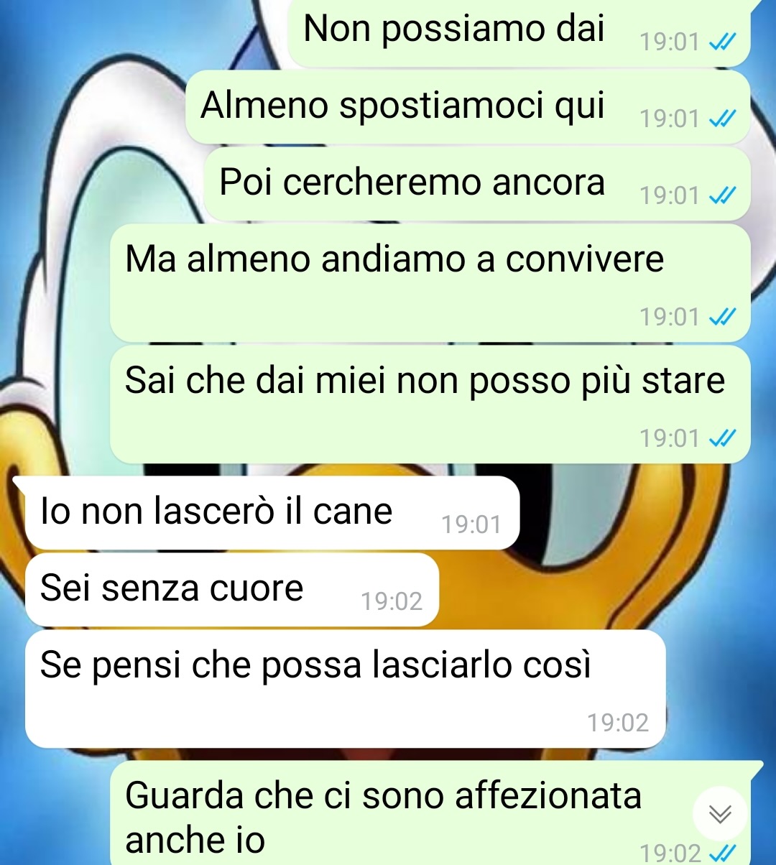Select received message 'Sei senza cuore'
Screen dimensions: 776x865
coord(231,590)
